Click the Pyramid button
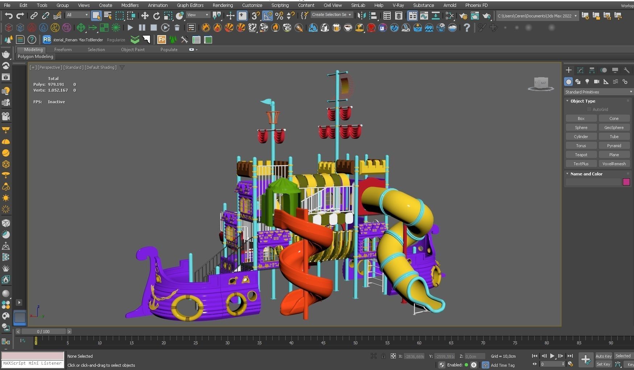Viewport: 634px width, 370px height. (x=614, y=146)
